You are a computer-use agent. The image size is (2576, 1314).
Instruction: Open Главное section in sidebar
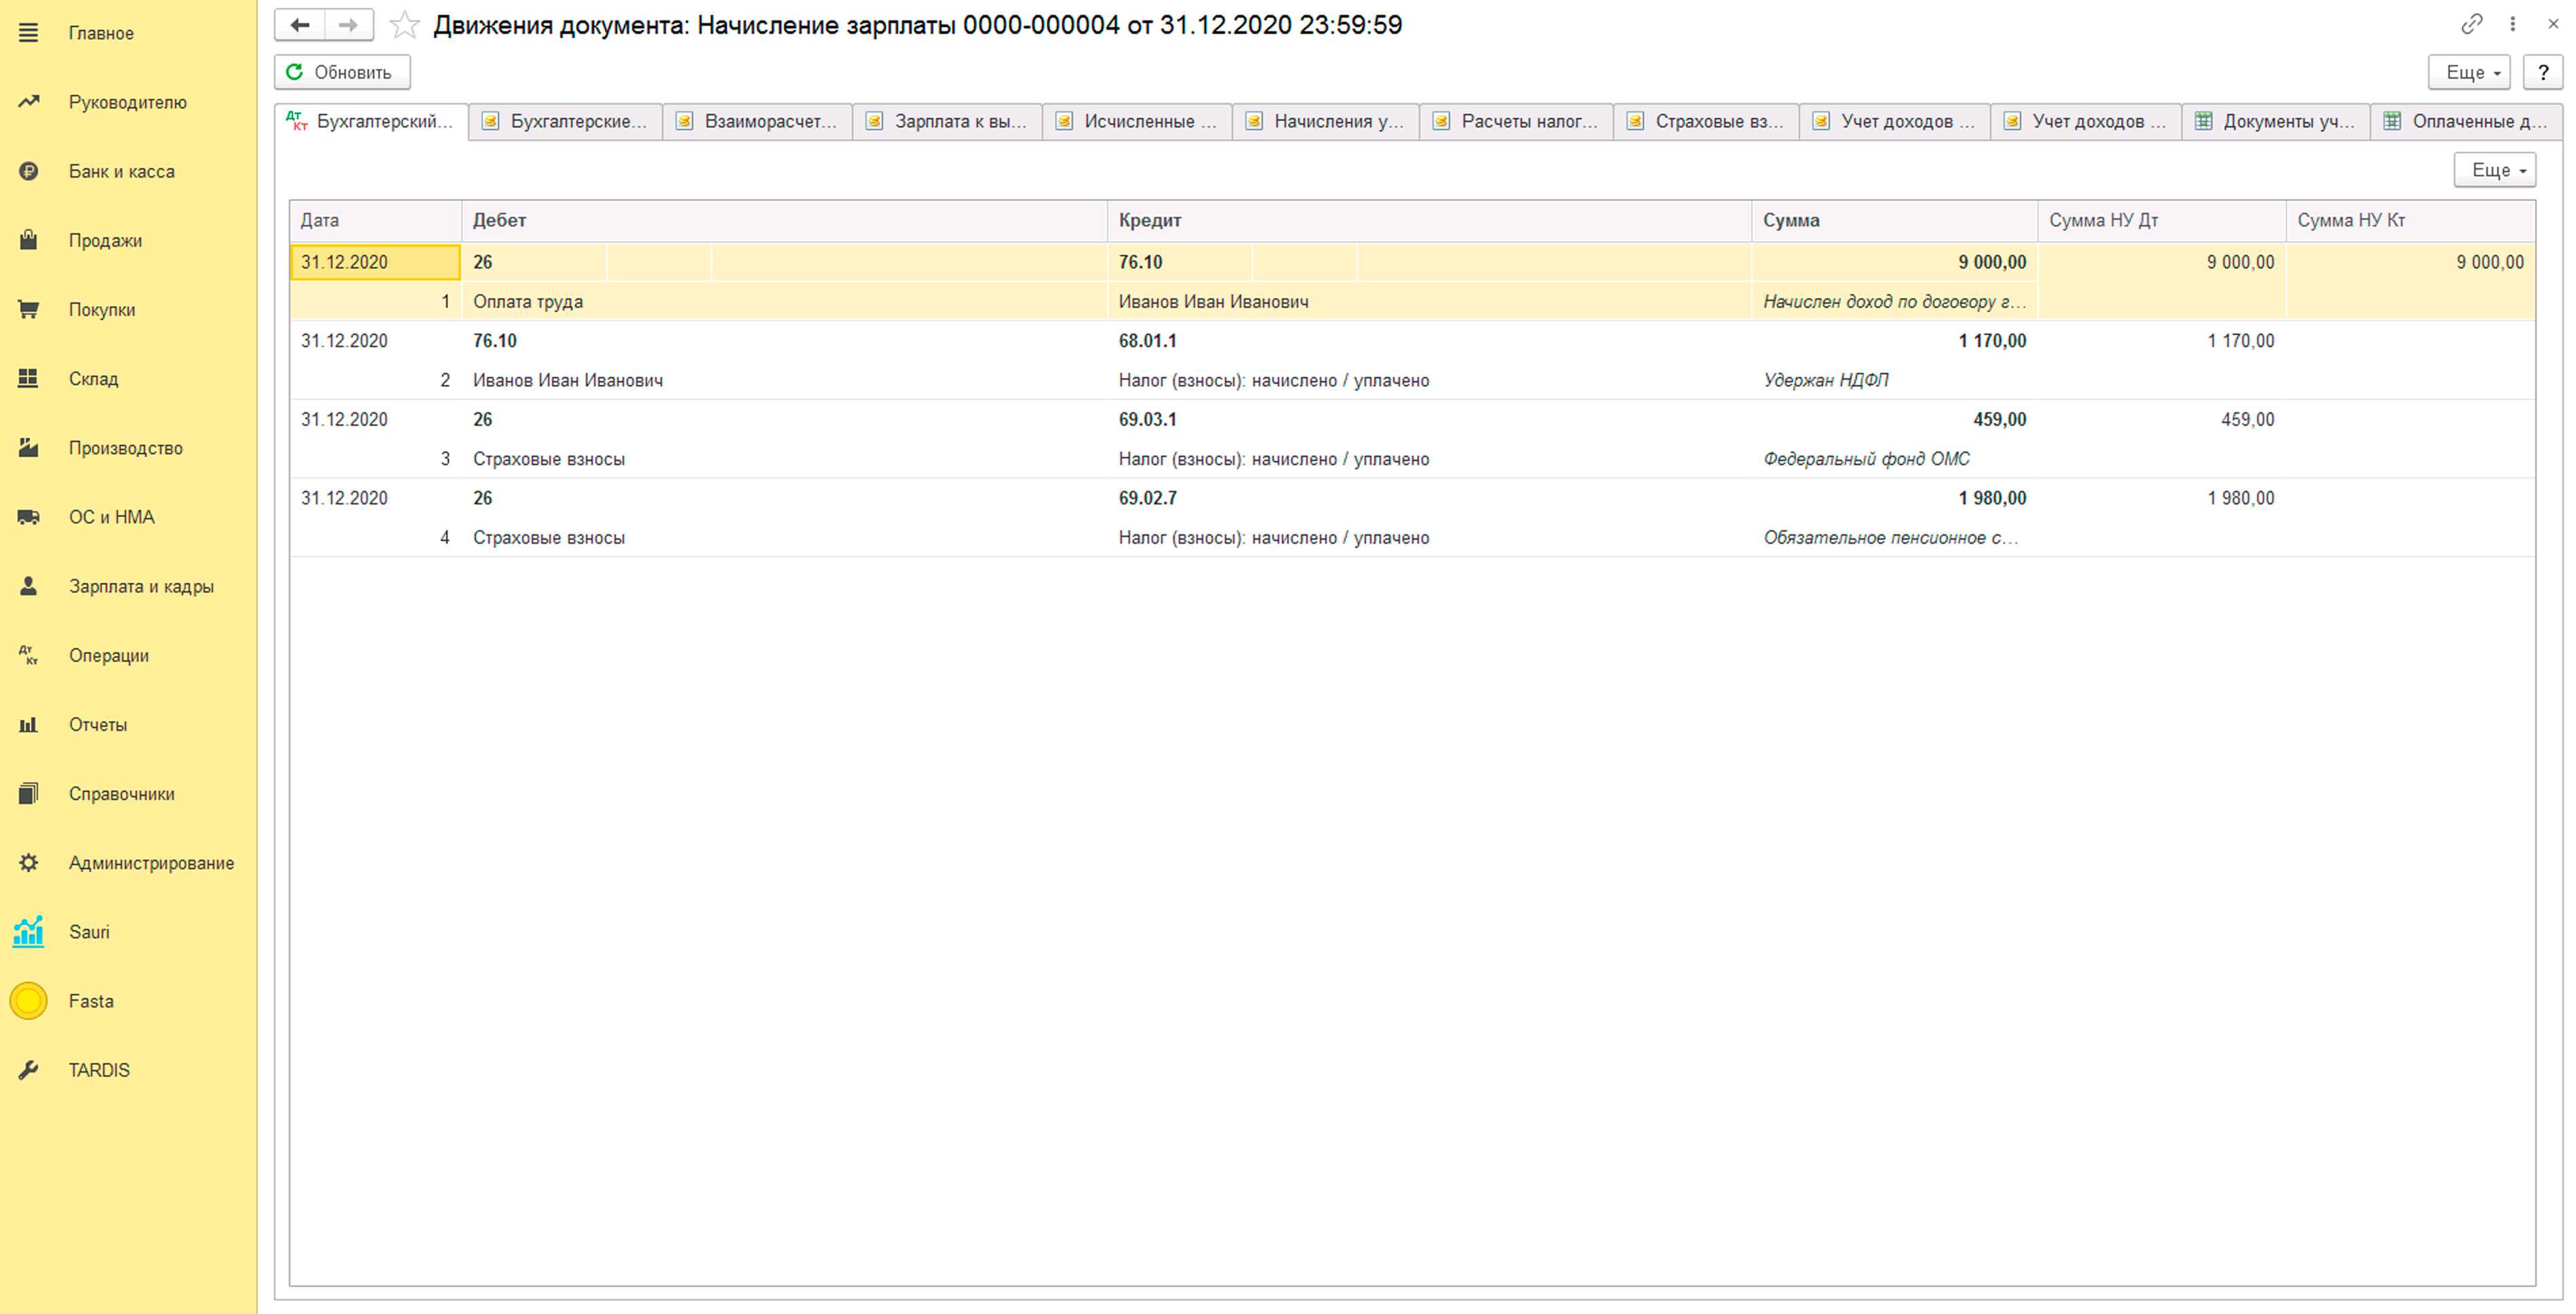101,33
